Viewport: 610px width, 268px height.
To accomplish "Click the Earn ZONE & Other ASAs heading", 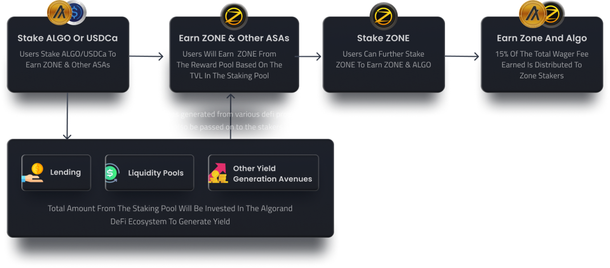I will pyautogui.click(x=234, y=38).
